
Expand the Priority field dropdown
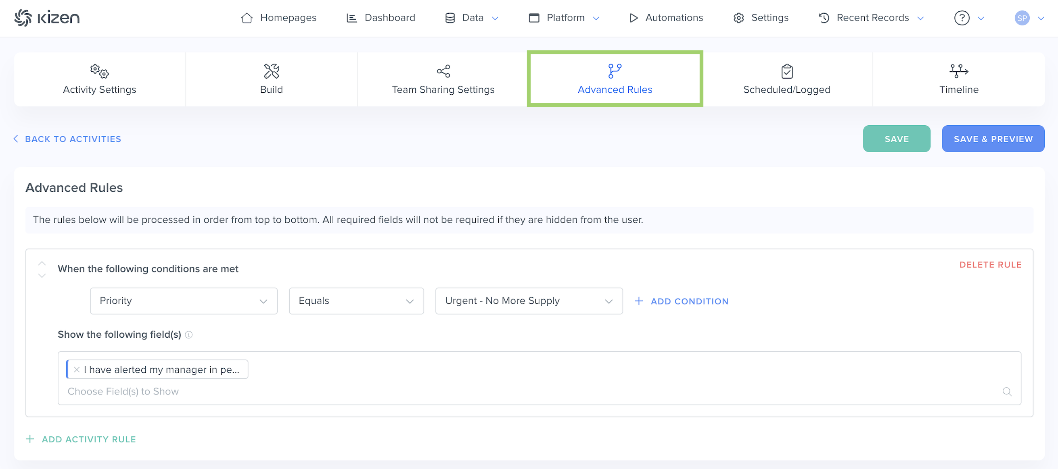[184, 301]
